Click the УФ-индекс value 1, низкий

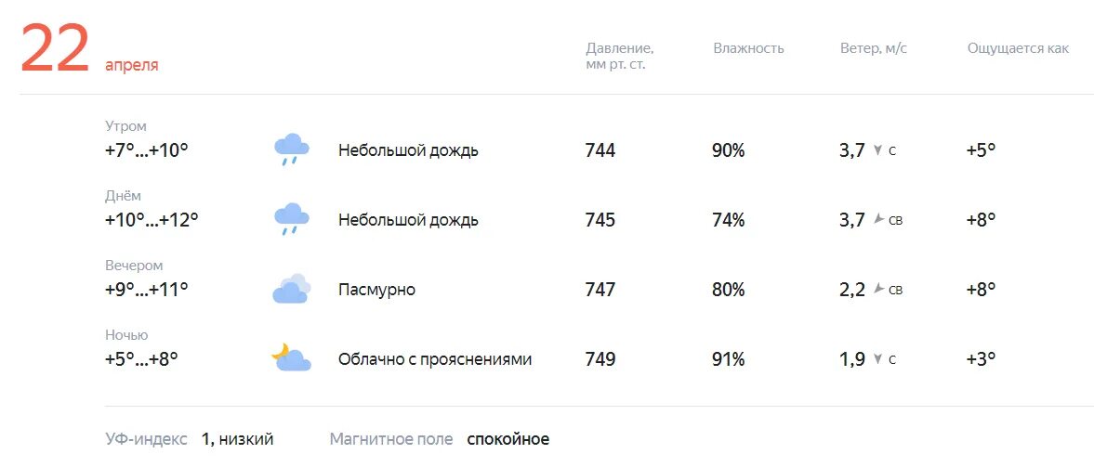point(237,440)
